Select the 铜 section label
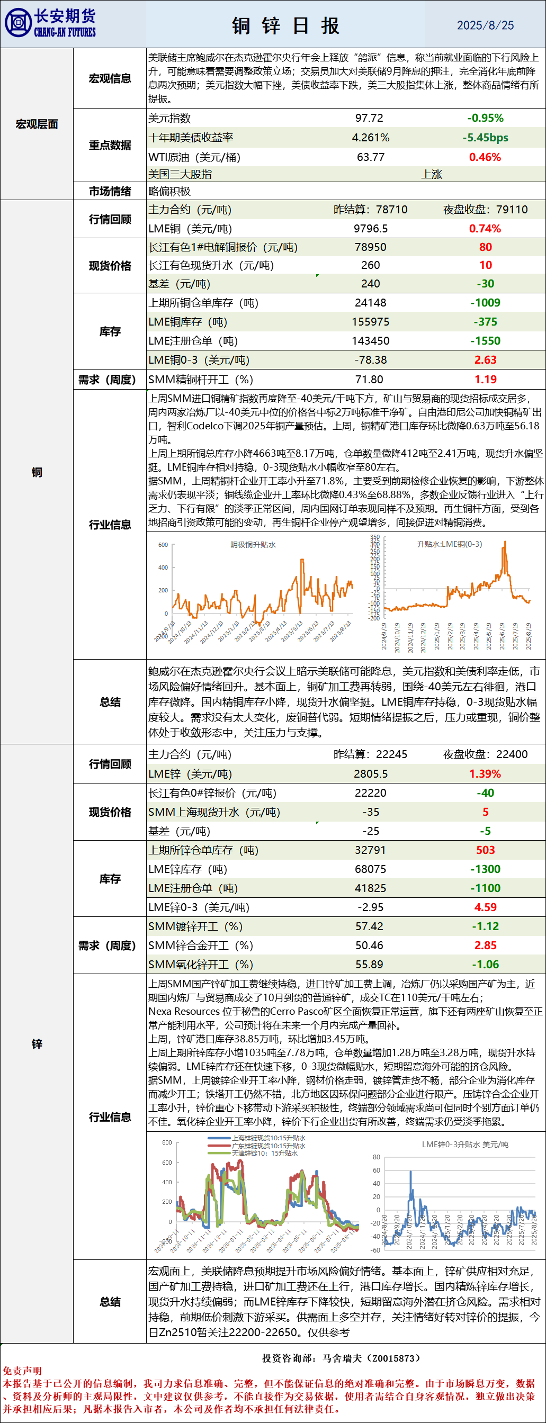Viewport: 546px width, 1423px height. pyautogui.click(x=37, y=472)
